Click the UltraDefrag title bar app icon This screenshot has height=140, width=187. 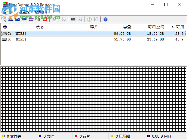(x=5, y=4)
